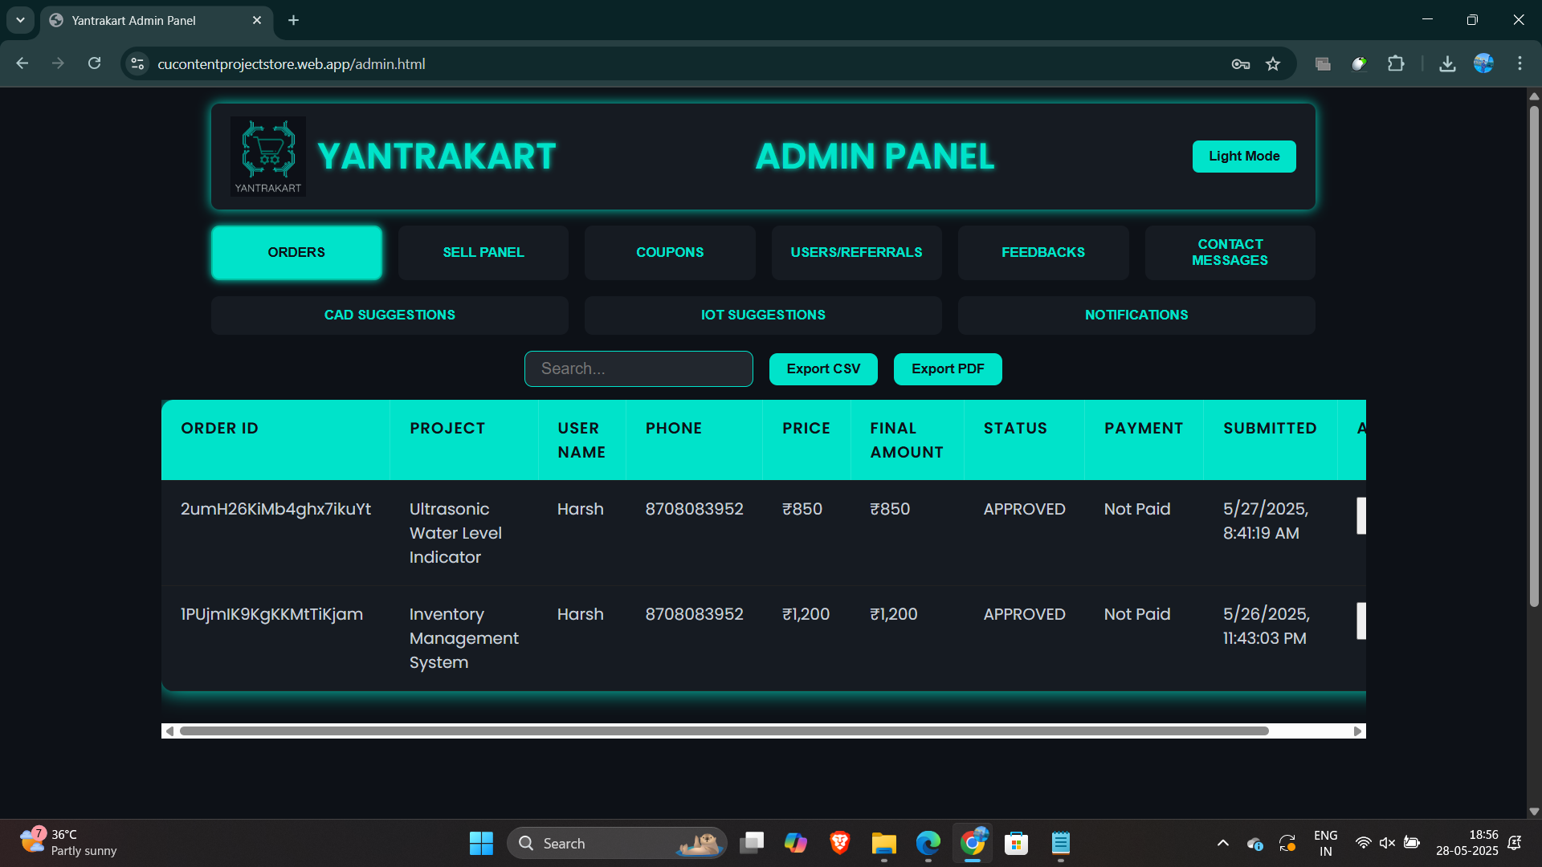
Task: Open the tab search dropdown arrow
Action: pyautogui.click(x=20, y=20)
